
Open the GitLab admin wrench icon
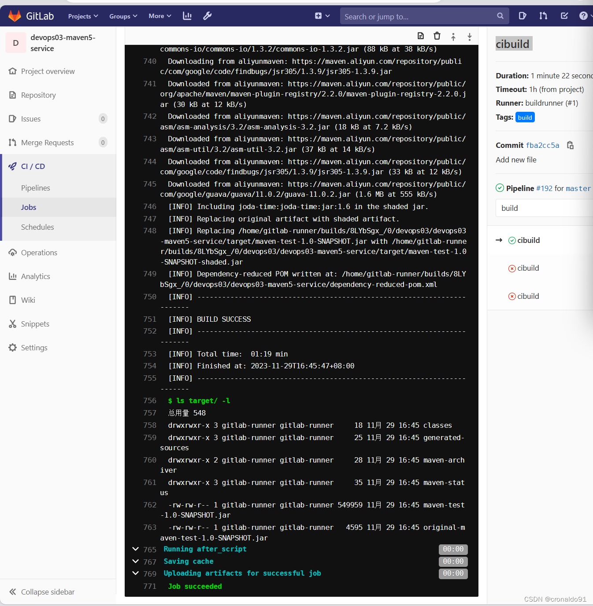[207, 15]
